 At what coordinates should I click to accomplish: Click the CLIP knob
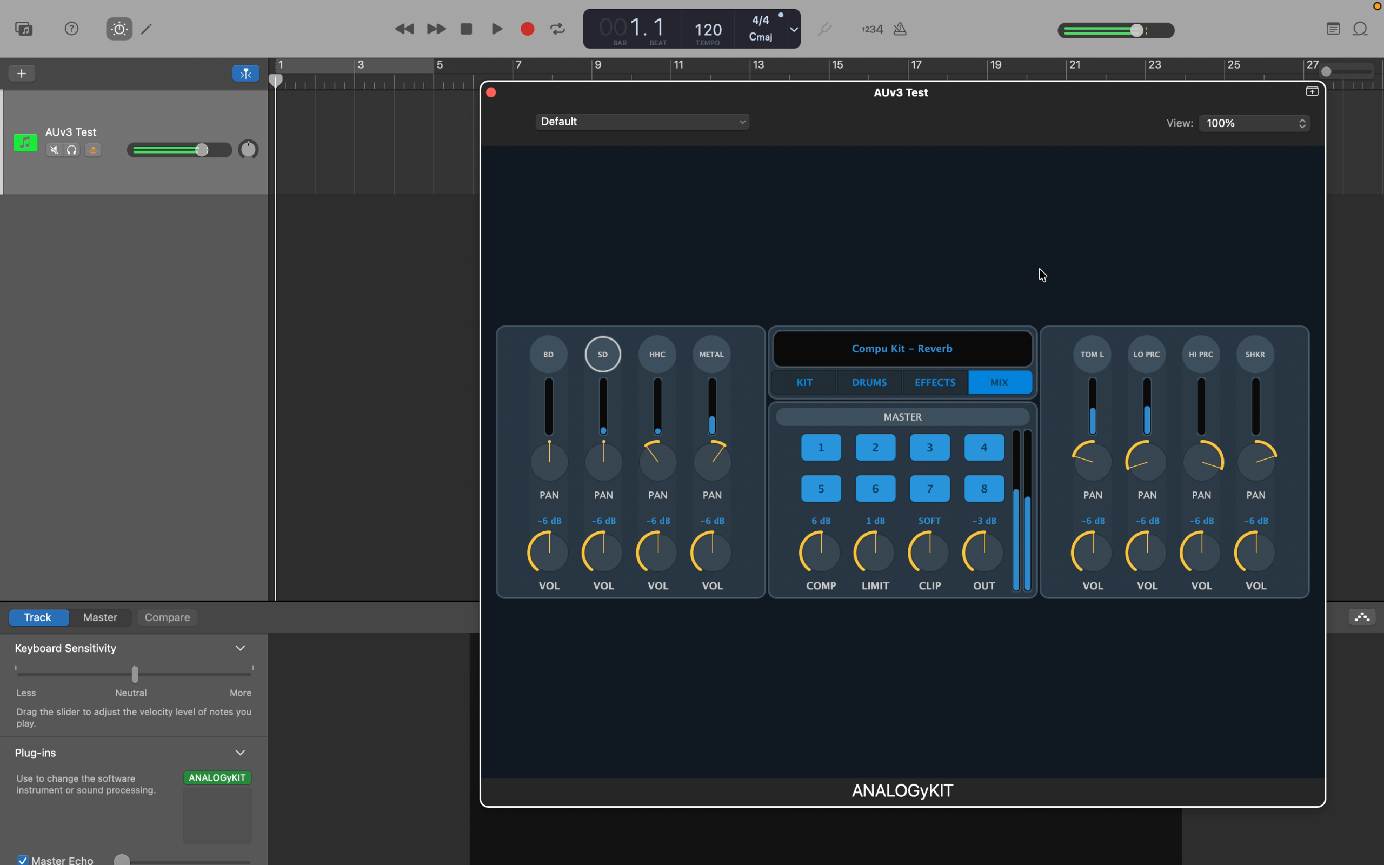[929, 552]
